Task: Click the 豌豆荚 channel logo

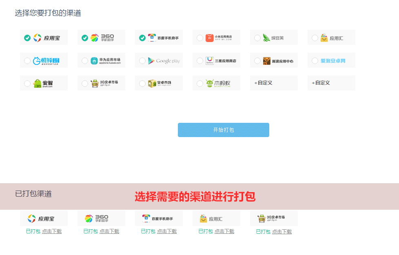Action: (274, 38)
